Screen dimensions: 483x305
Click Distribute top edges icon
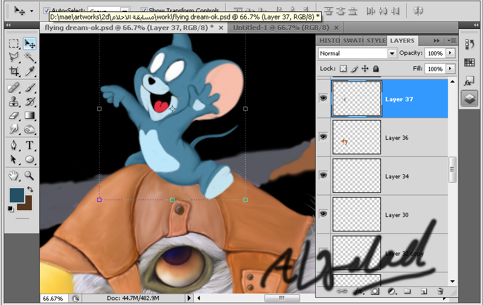(328, 11)
